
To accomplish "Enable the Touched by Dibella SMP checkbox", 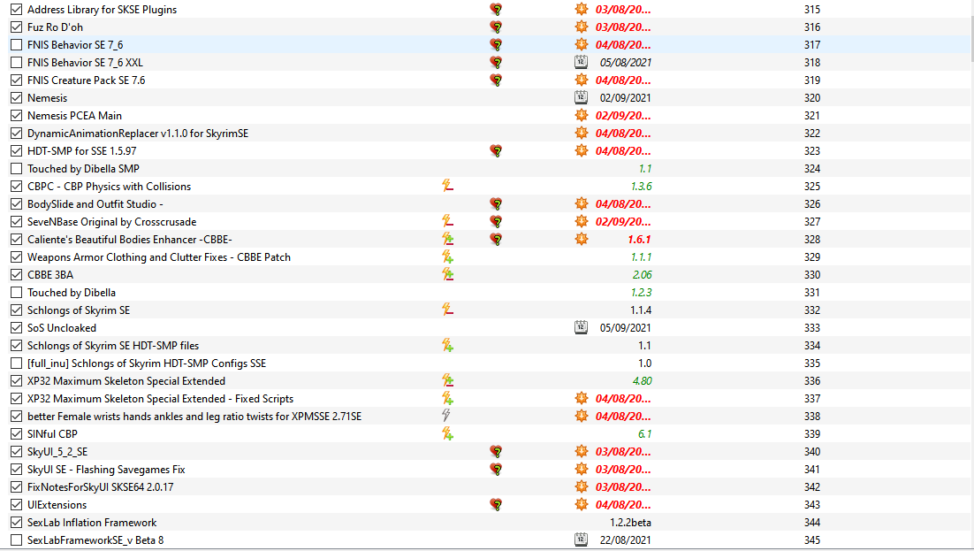I will pyautogui.click(x=17, y=169).
